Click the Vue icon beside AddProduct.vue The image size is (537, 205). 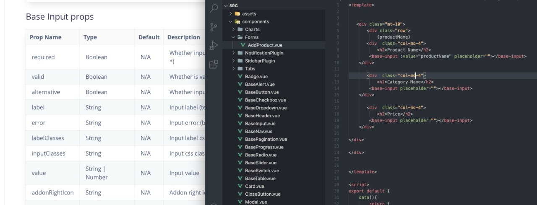pos(243,45)
